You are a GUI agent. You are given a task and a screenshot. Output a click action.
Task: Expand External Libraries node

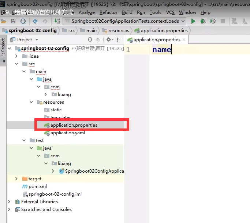(9, 202)
